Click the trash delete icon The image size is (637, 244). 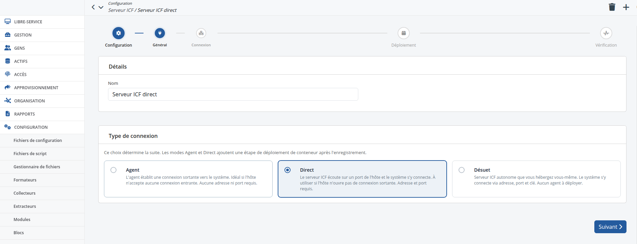[612, 7]
